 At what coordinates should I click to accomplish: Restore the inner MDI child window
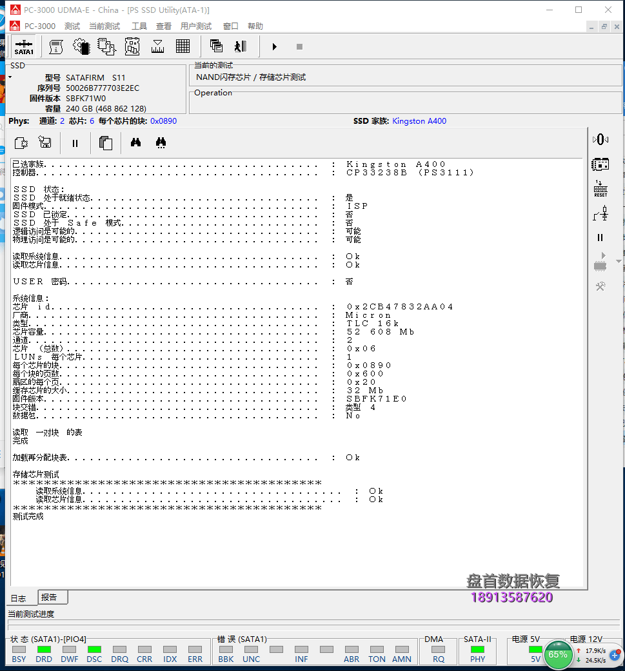(x=604, y=26)
